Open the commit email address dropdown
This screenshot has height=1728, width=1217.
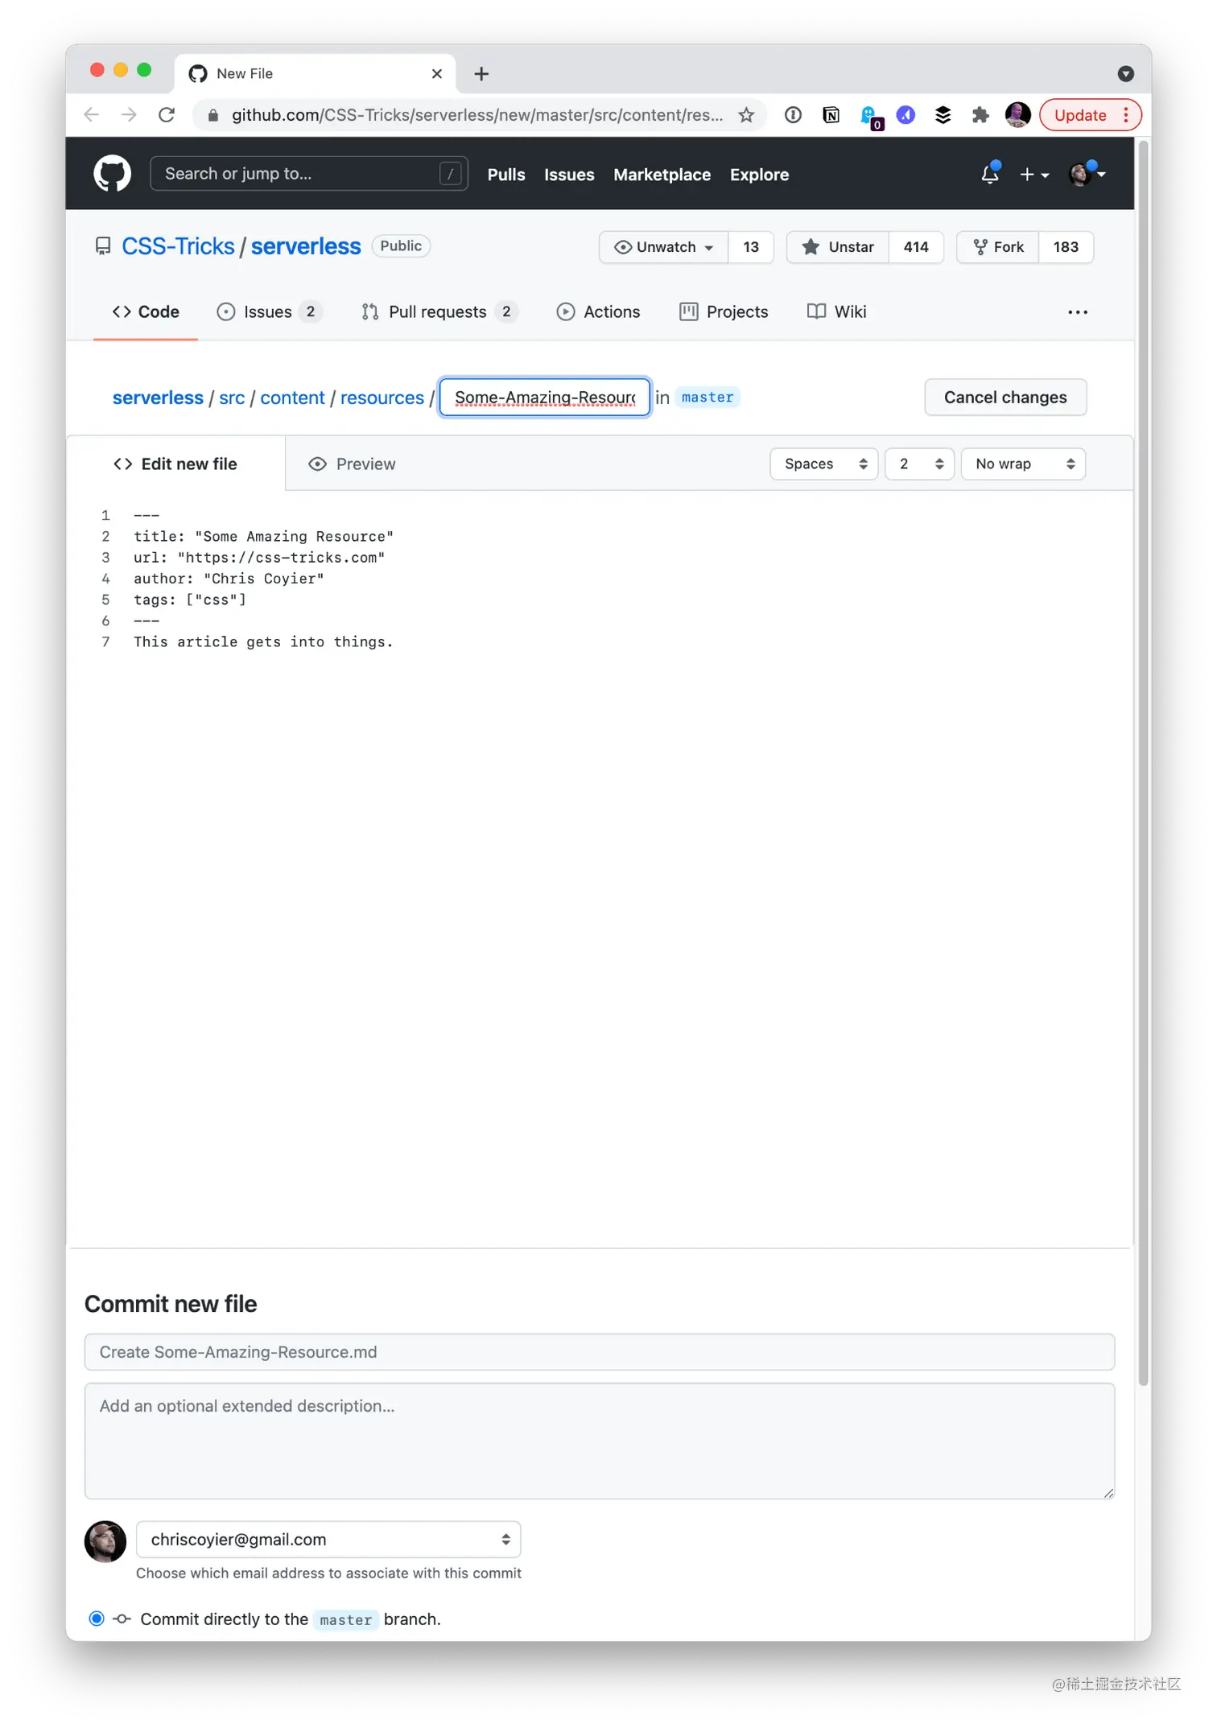[x=328, y=1540]
